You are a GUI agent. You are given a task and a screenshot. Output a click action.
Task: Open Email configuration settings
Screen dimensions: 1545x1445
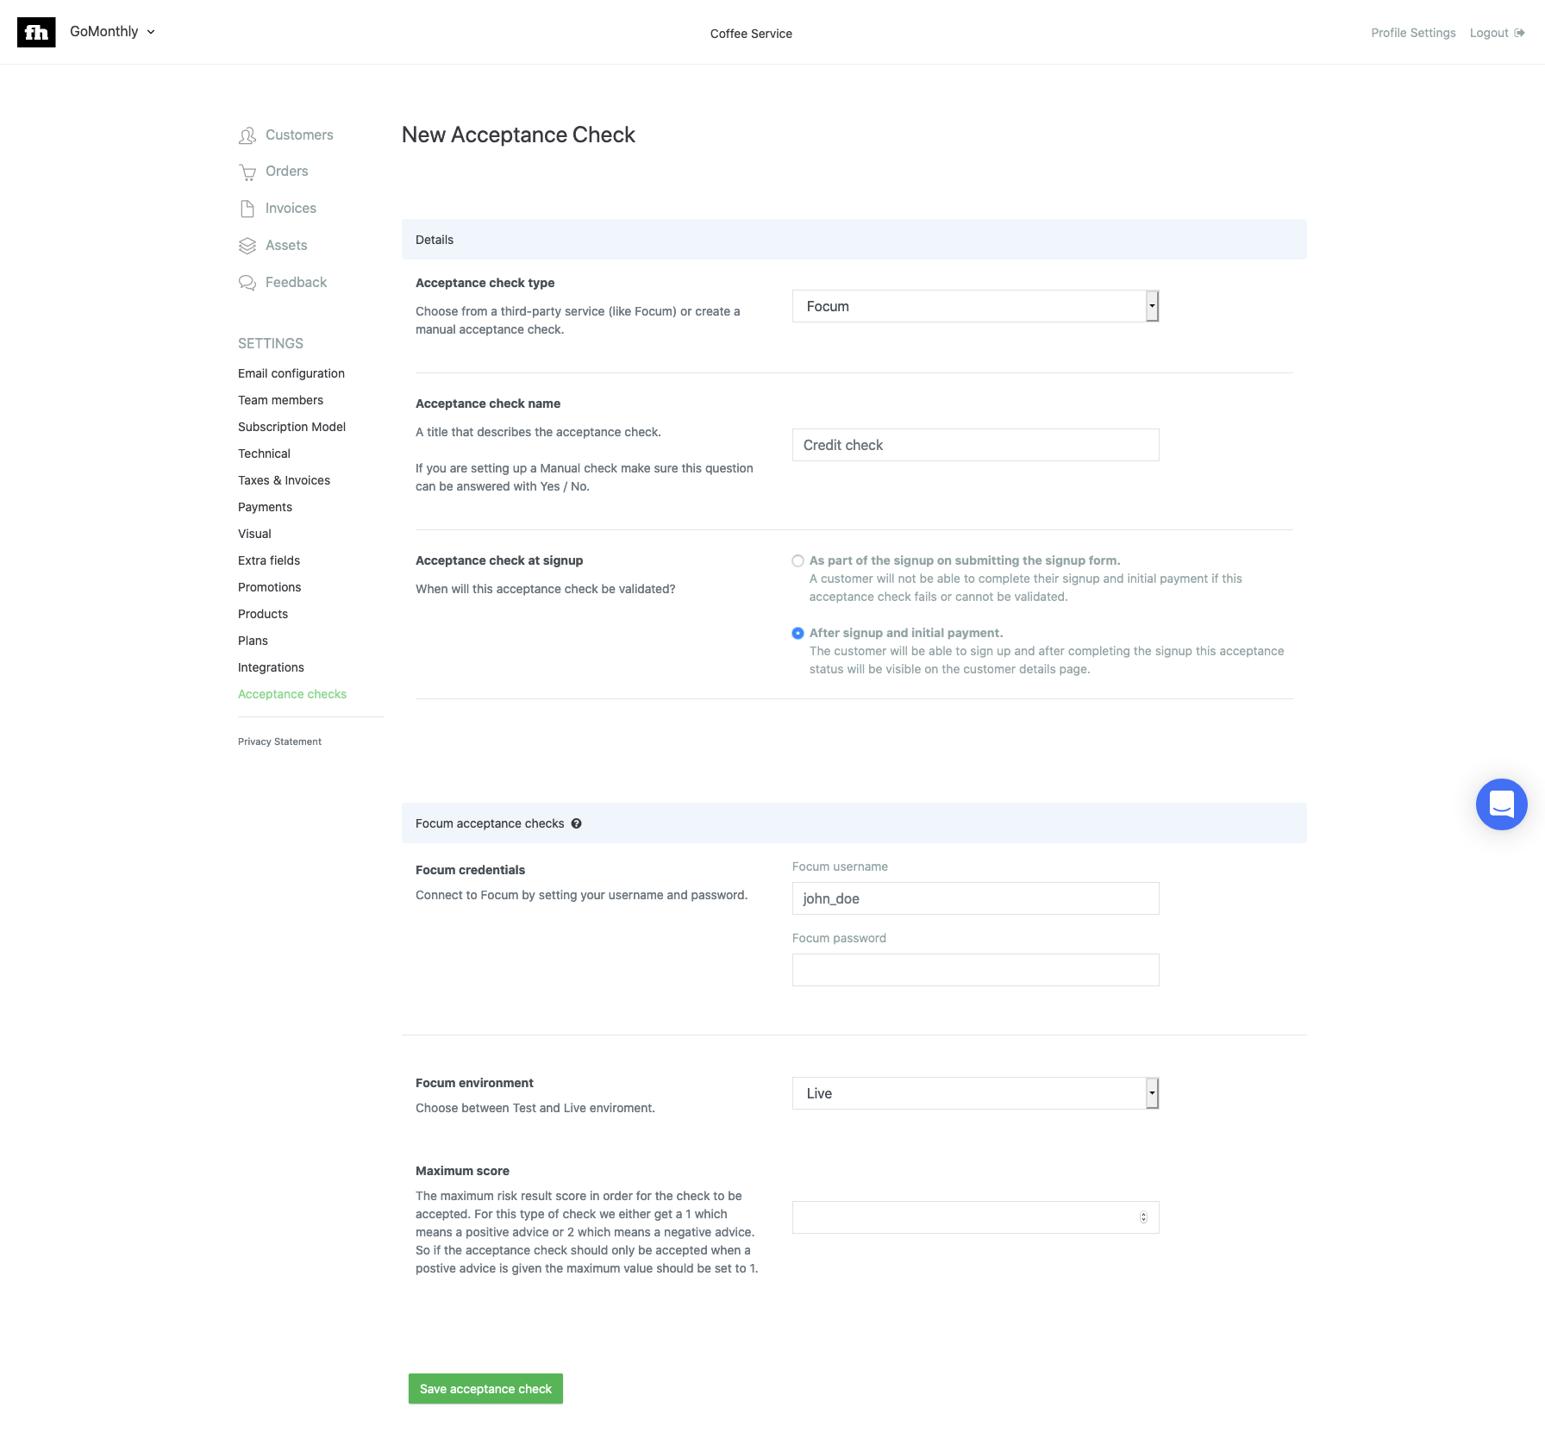click(x=291, y=373)
